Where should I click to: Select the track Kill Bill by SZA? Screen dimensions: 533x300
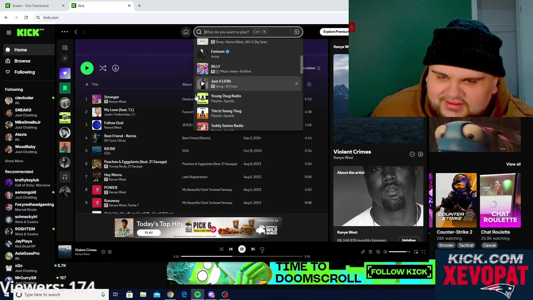coord(202,151)
